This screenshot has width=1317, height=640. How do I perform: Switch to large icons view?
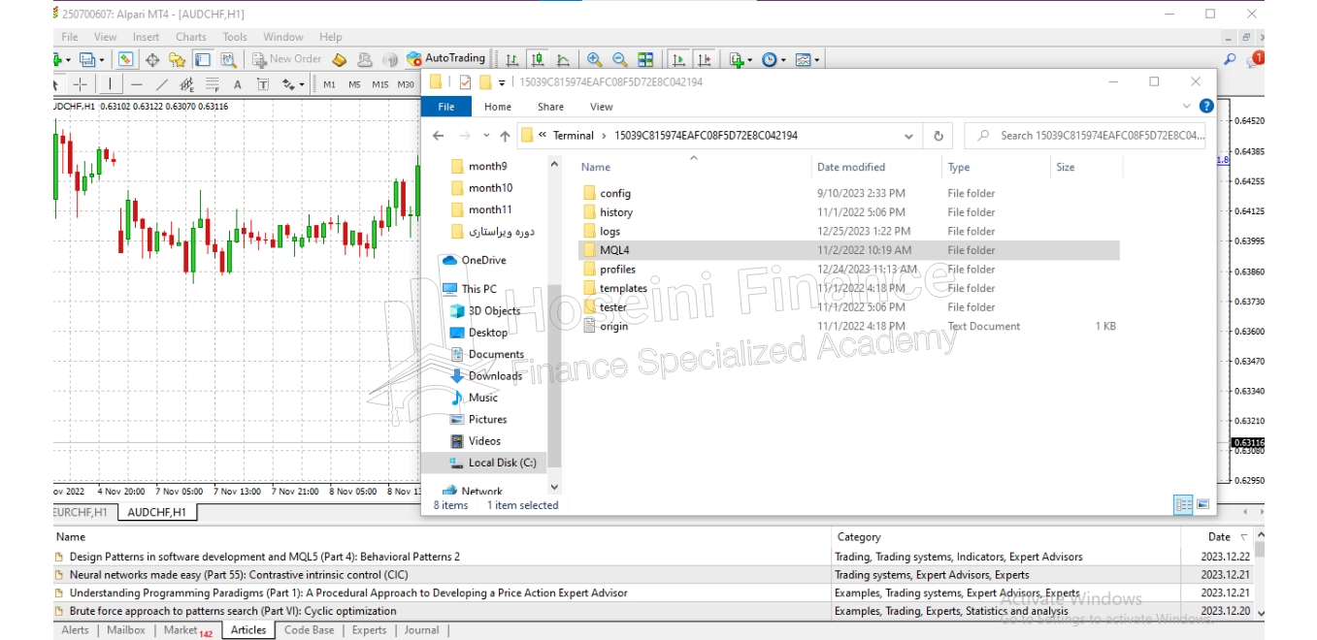pyautogui.click(x=1203, y=504)
